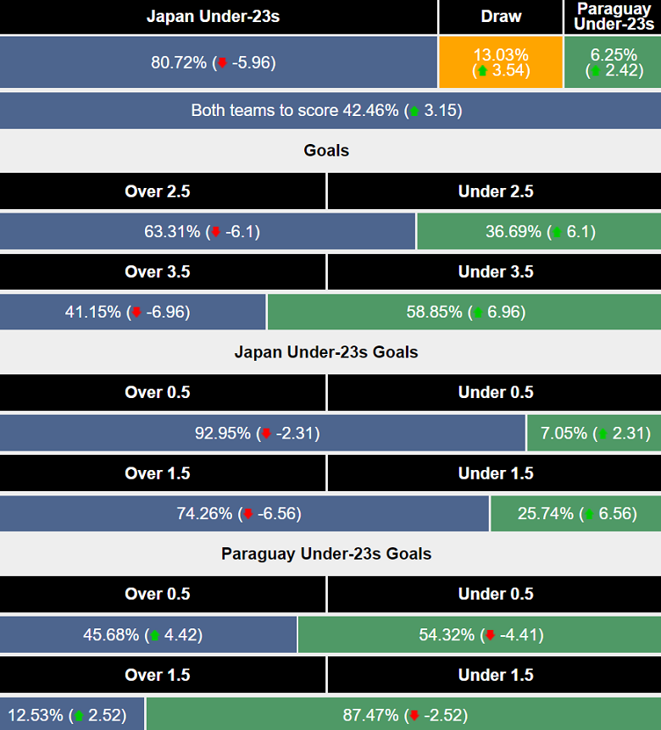The image size is (661, 730).
Task: Click green arrow beside Under 3.5 58.85%
Action: coord(476,312)
